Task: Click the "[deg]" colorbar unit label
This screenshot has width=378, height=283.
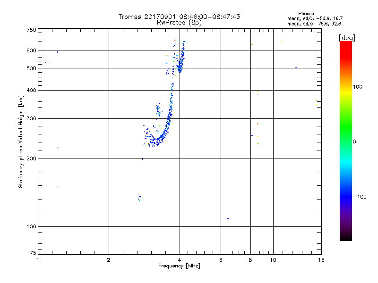Action: (x=347, y=38)
